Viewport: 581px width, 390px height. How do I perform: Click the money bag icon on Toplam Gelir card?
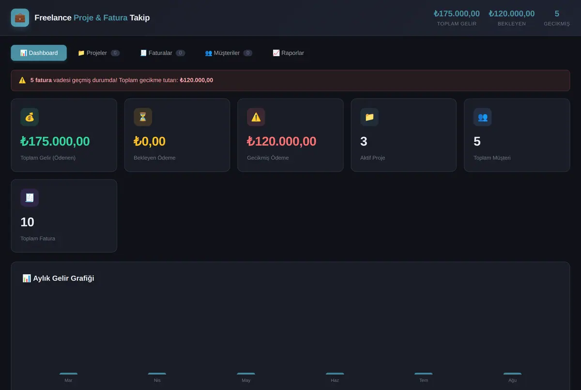[30, 117]
